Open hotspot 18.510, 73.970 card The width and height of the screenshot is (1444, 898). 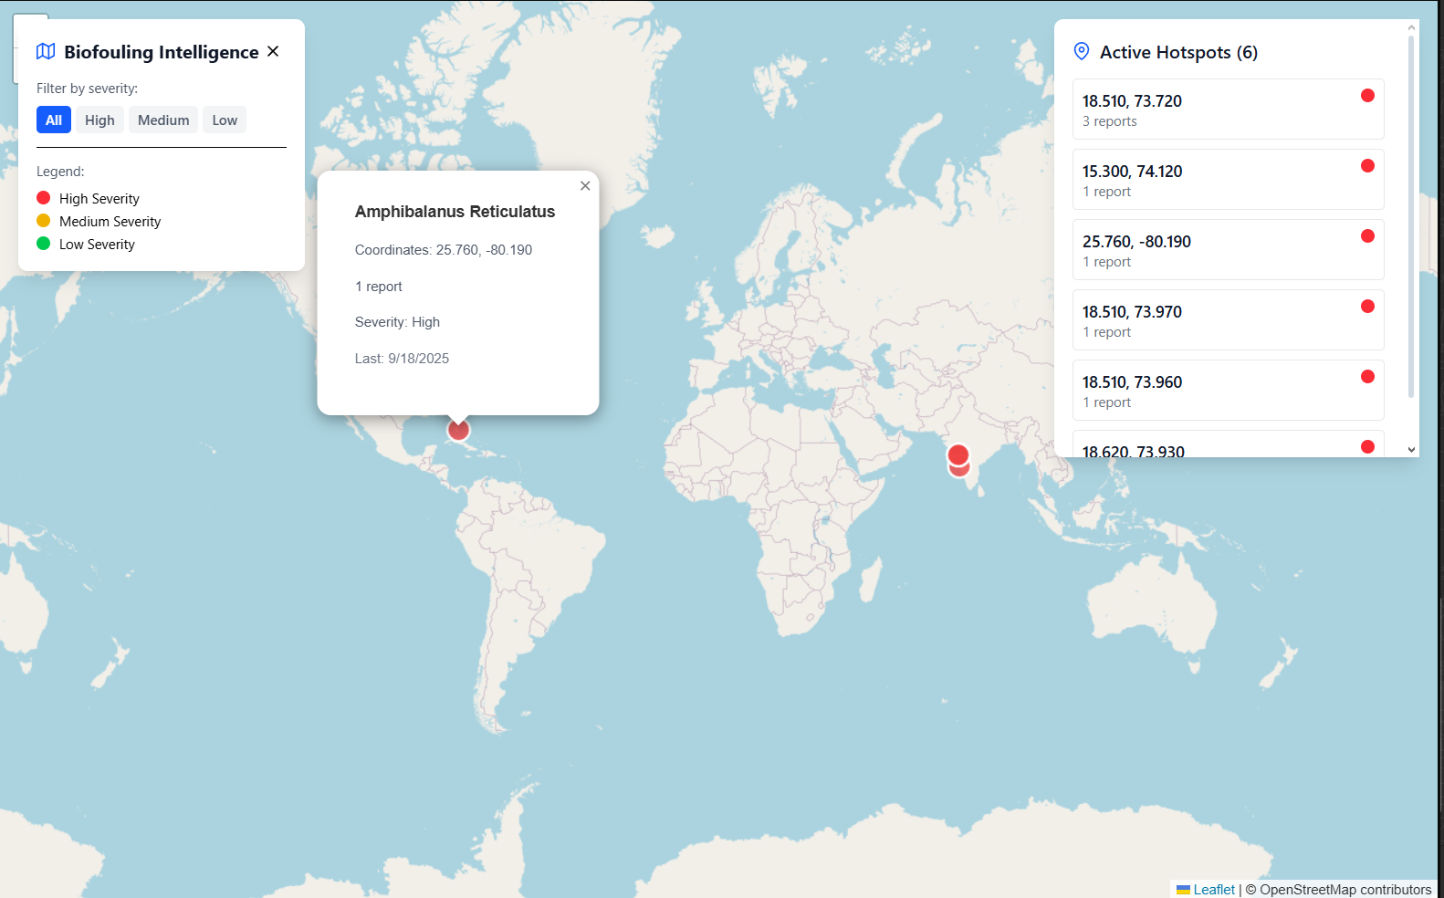coord(1228,320)
